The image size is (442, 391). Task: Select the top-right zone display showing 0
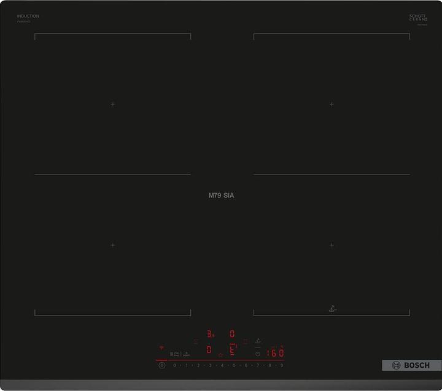point(231,334)
